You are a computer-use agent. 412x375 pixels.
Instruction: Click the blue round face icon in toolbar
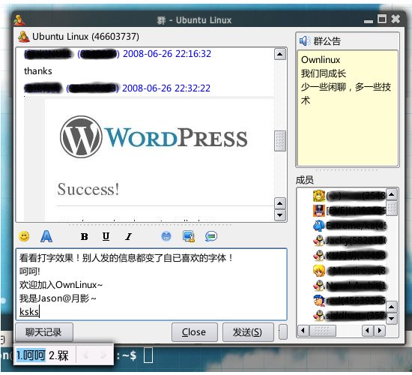click(x=166, y=236)
